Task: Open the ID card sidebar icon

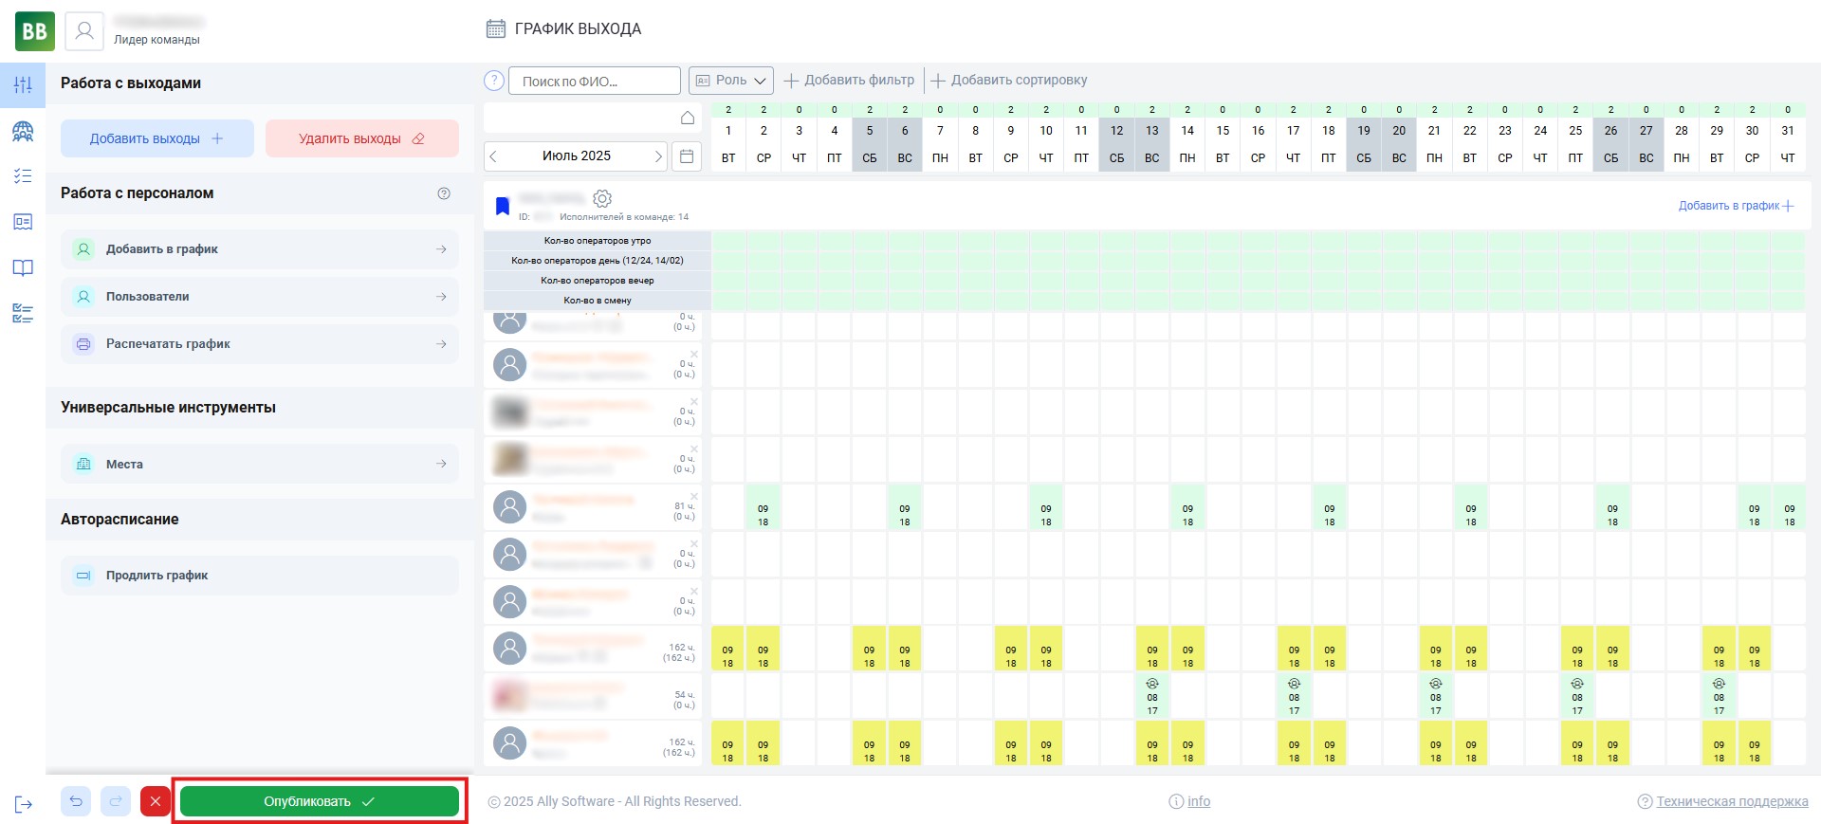Action: [23, 222]
